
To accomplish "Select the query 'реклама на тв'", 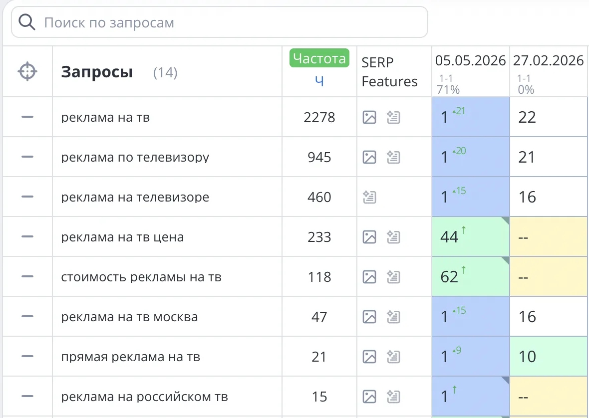I will (x=105, y=117).
